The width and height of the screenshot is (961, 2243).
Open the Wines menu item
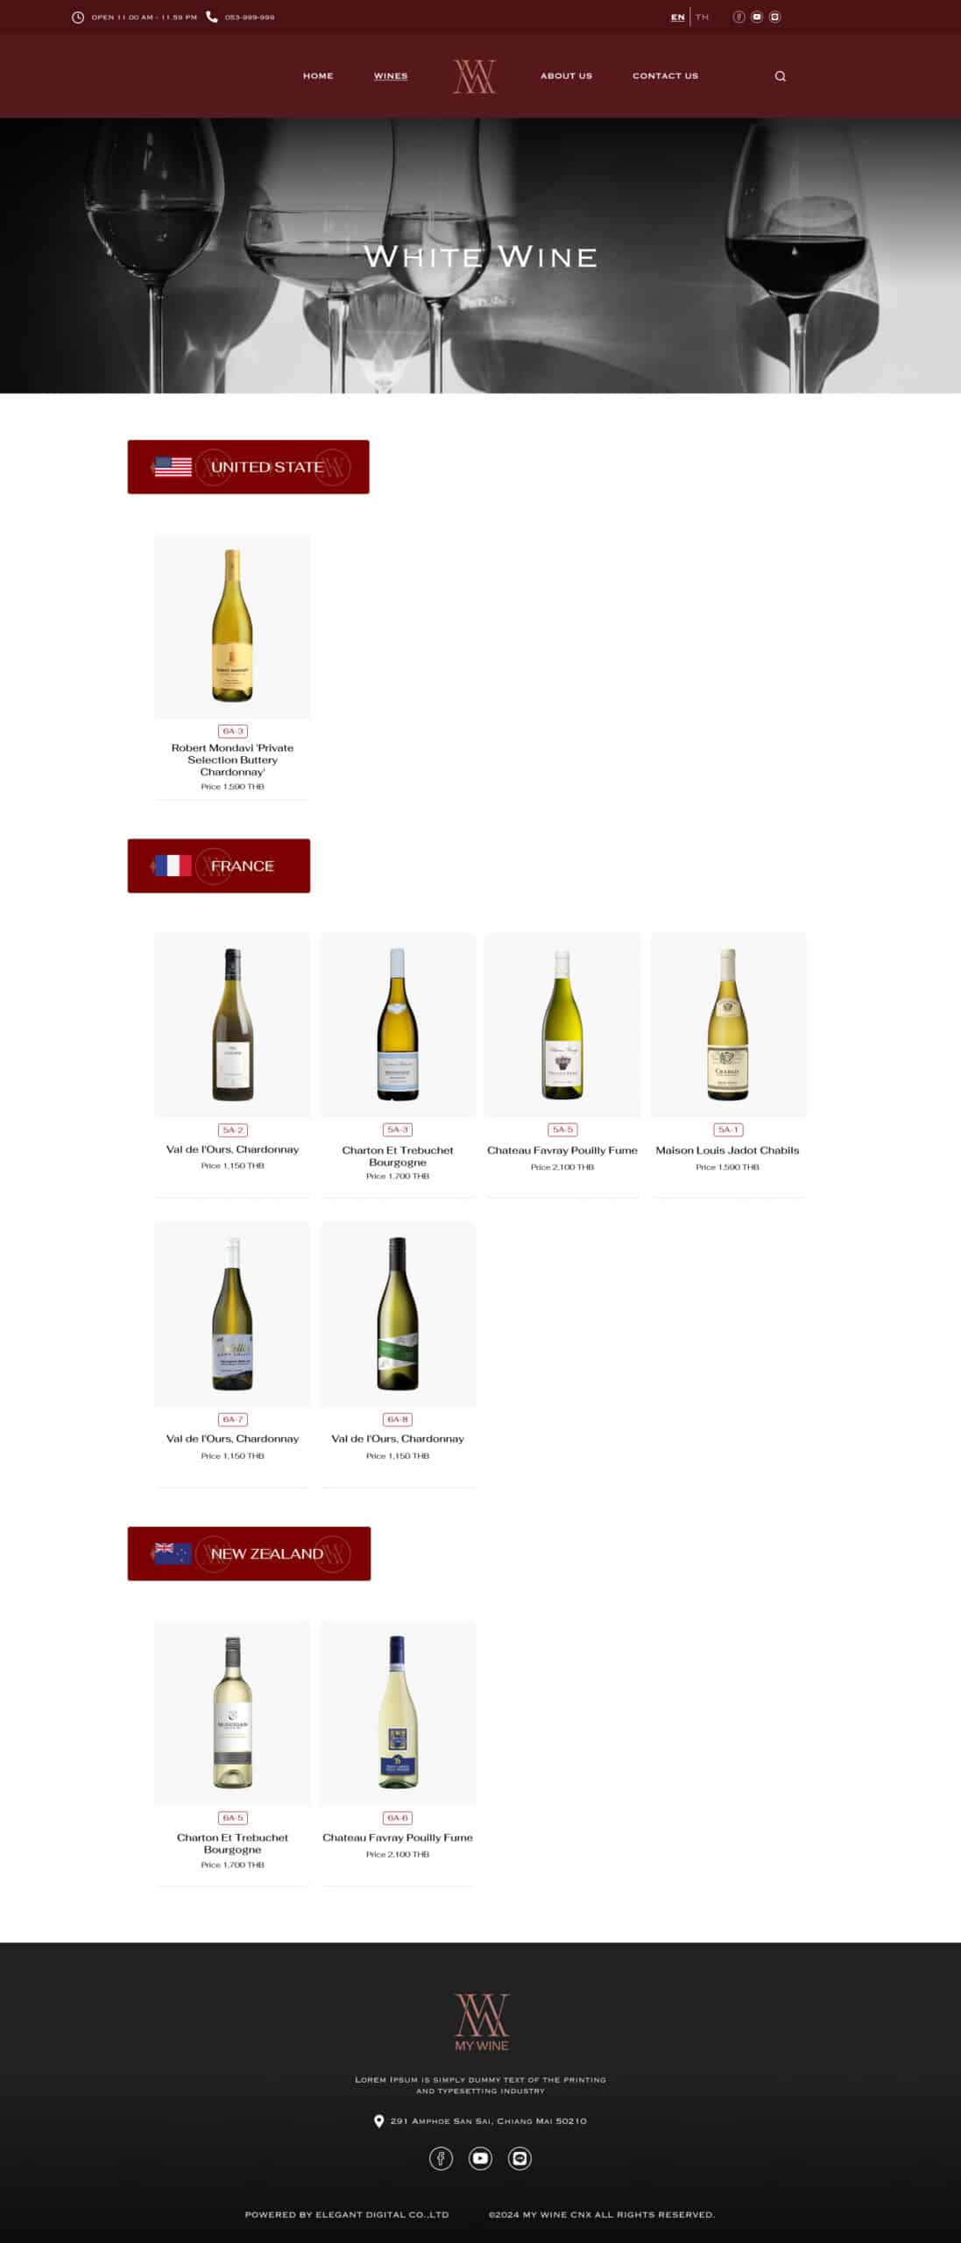click(x=391, y=76)
